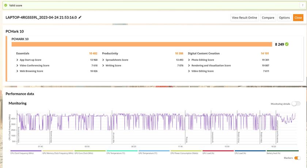
Task: Expand the Spreadsheets Score row
Action: [x=103, y=60]
